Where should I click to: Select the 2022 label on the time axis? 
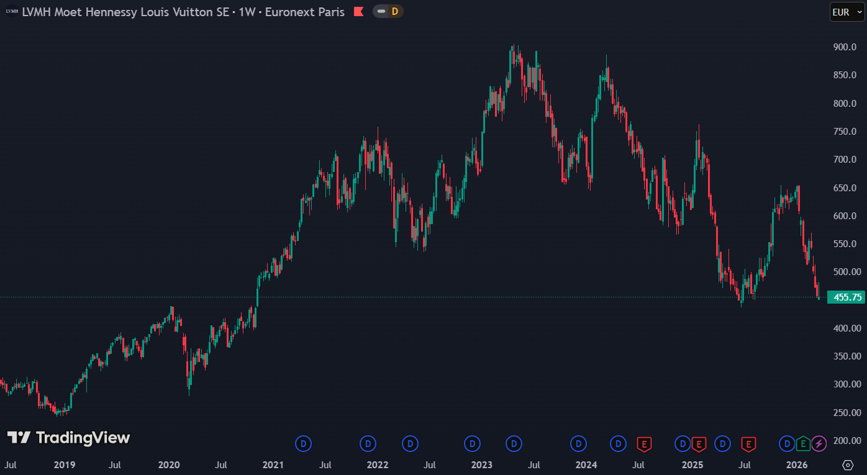[378, 465]
